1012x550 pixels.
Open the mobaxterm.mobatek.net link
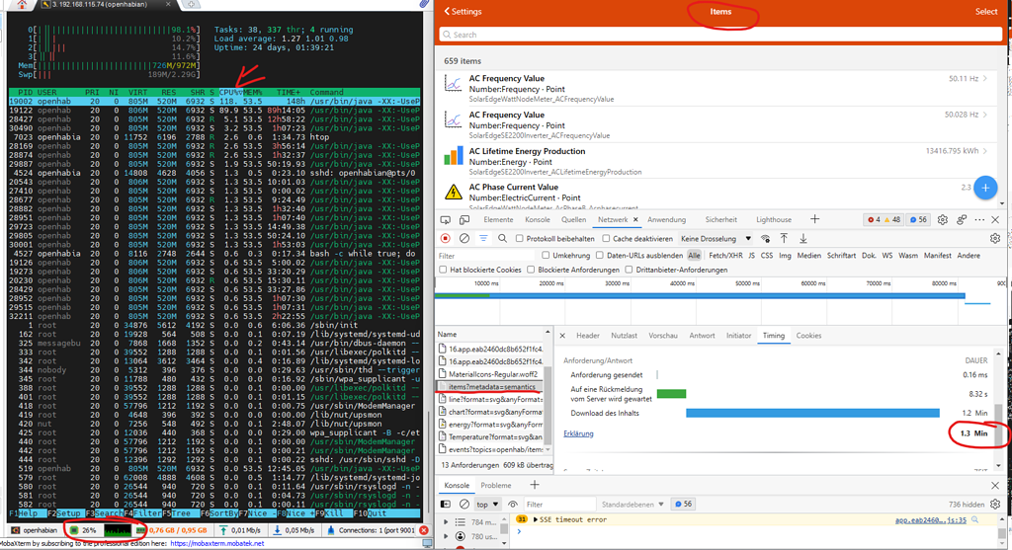click(x=216, y=543)
